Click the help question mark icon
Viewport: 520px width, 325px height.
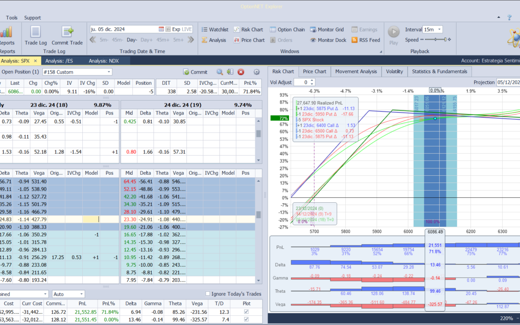pyautogui.click(x=509, y=17)
